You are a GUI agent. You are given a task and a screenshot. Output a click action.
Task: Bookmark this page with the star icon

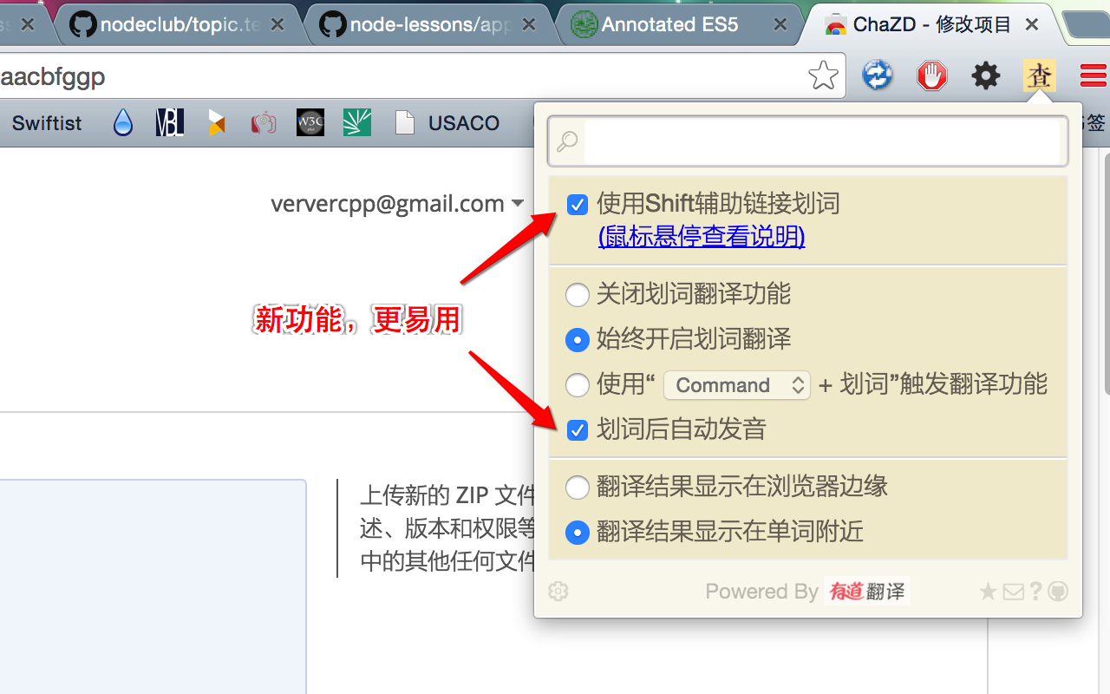point(823,76)
